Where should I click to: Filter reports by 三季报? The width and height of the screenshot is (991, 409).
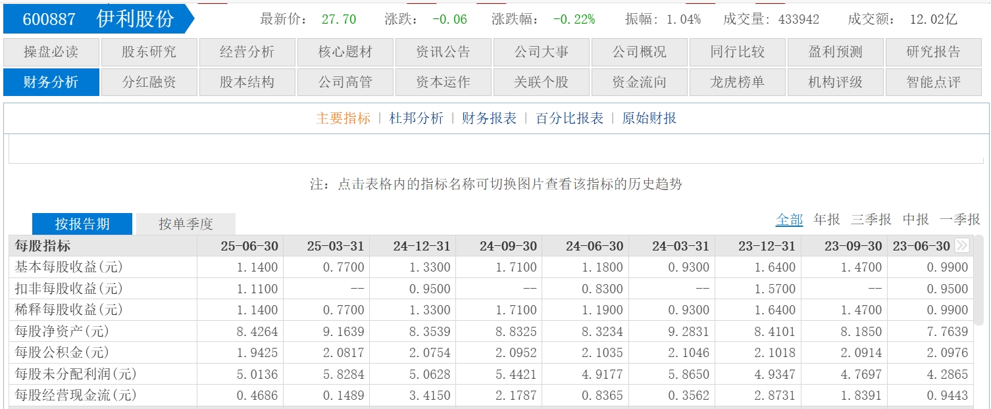point(871,220)
